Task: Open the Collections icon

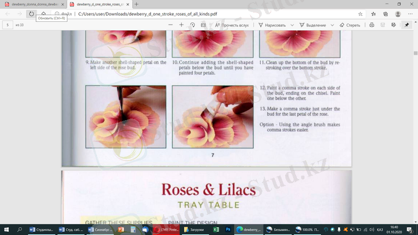Action: coord(386,14)
